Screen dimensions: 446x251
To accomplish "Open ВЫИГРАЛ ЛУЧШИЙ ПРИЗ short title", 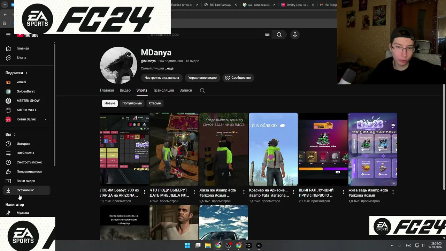I will coord(316,193).
